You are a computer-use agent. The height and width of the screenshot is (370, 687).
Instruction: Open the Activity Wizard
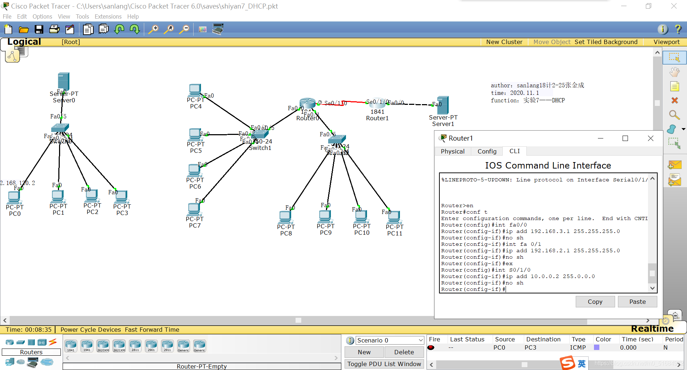point(70,29)
